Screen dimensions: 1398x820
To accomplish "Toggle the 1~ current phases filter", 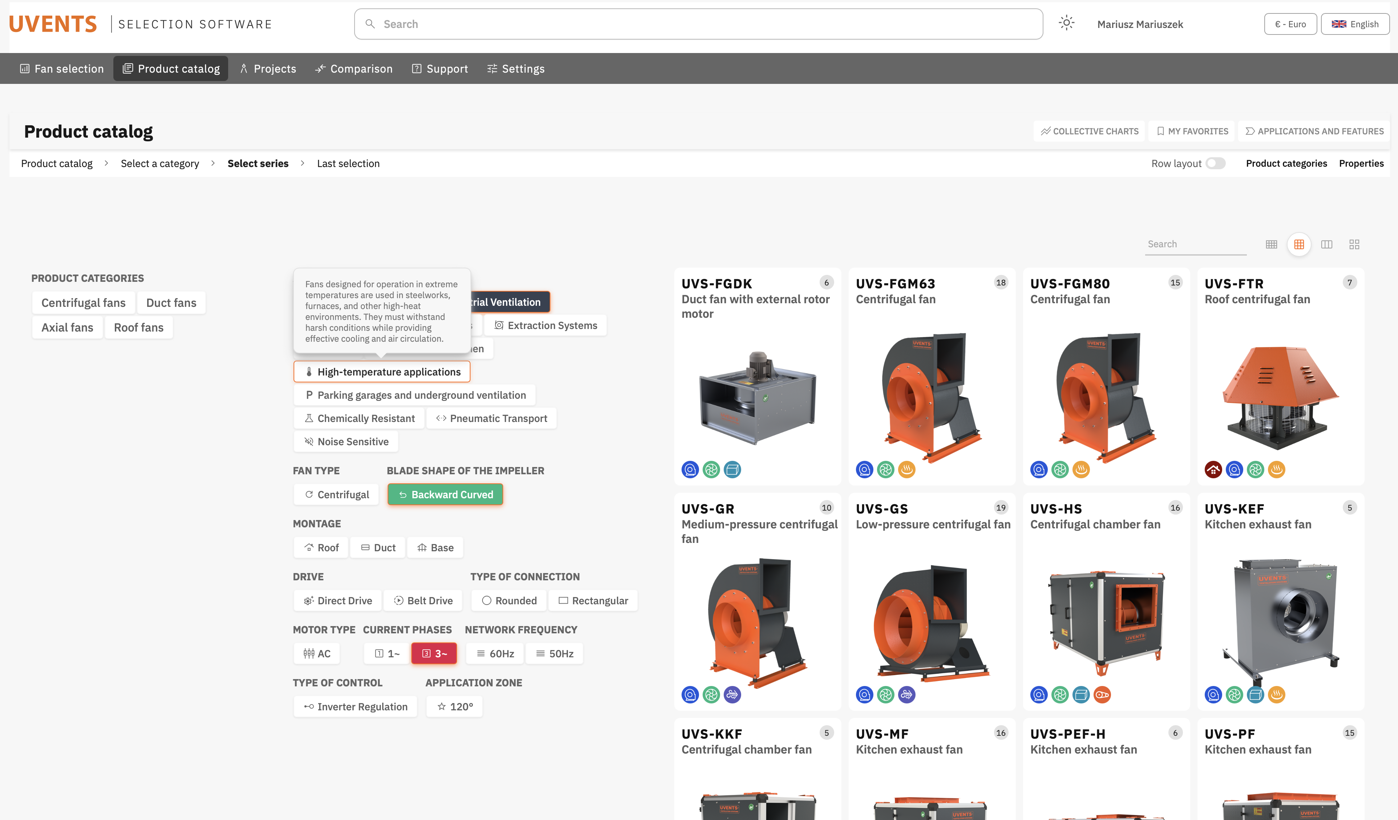I will (387, 654).
